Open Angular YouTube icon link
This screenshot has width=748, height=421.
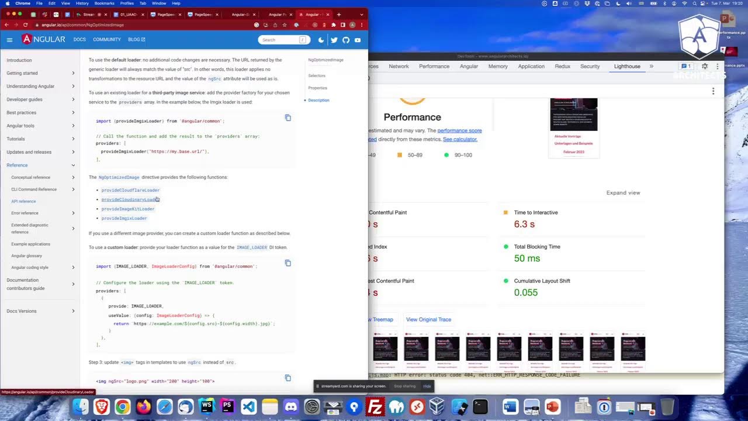(x=358, y=40)
